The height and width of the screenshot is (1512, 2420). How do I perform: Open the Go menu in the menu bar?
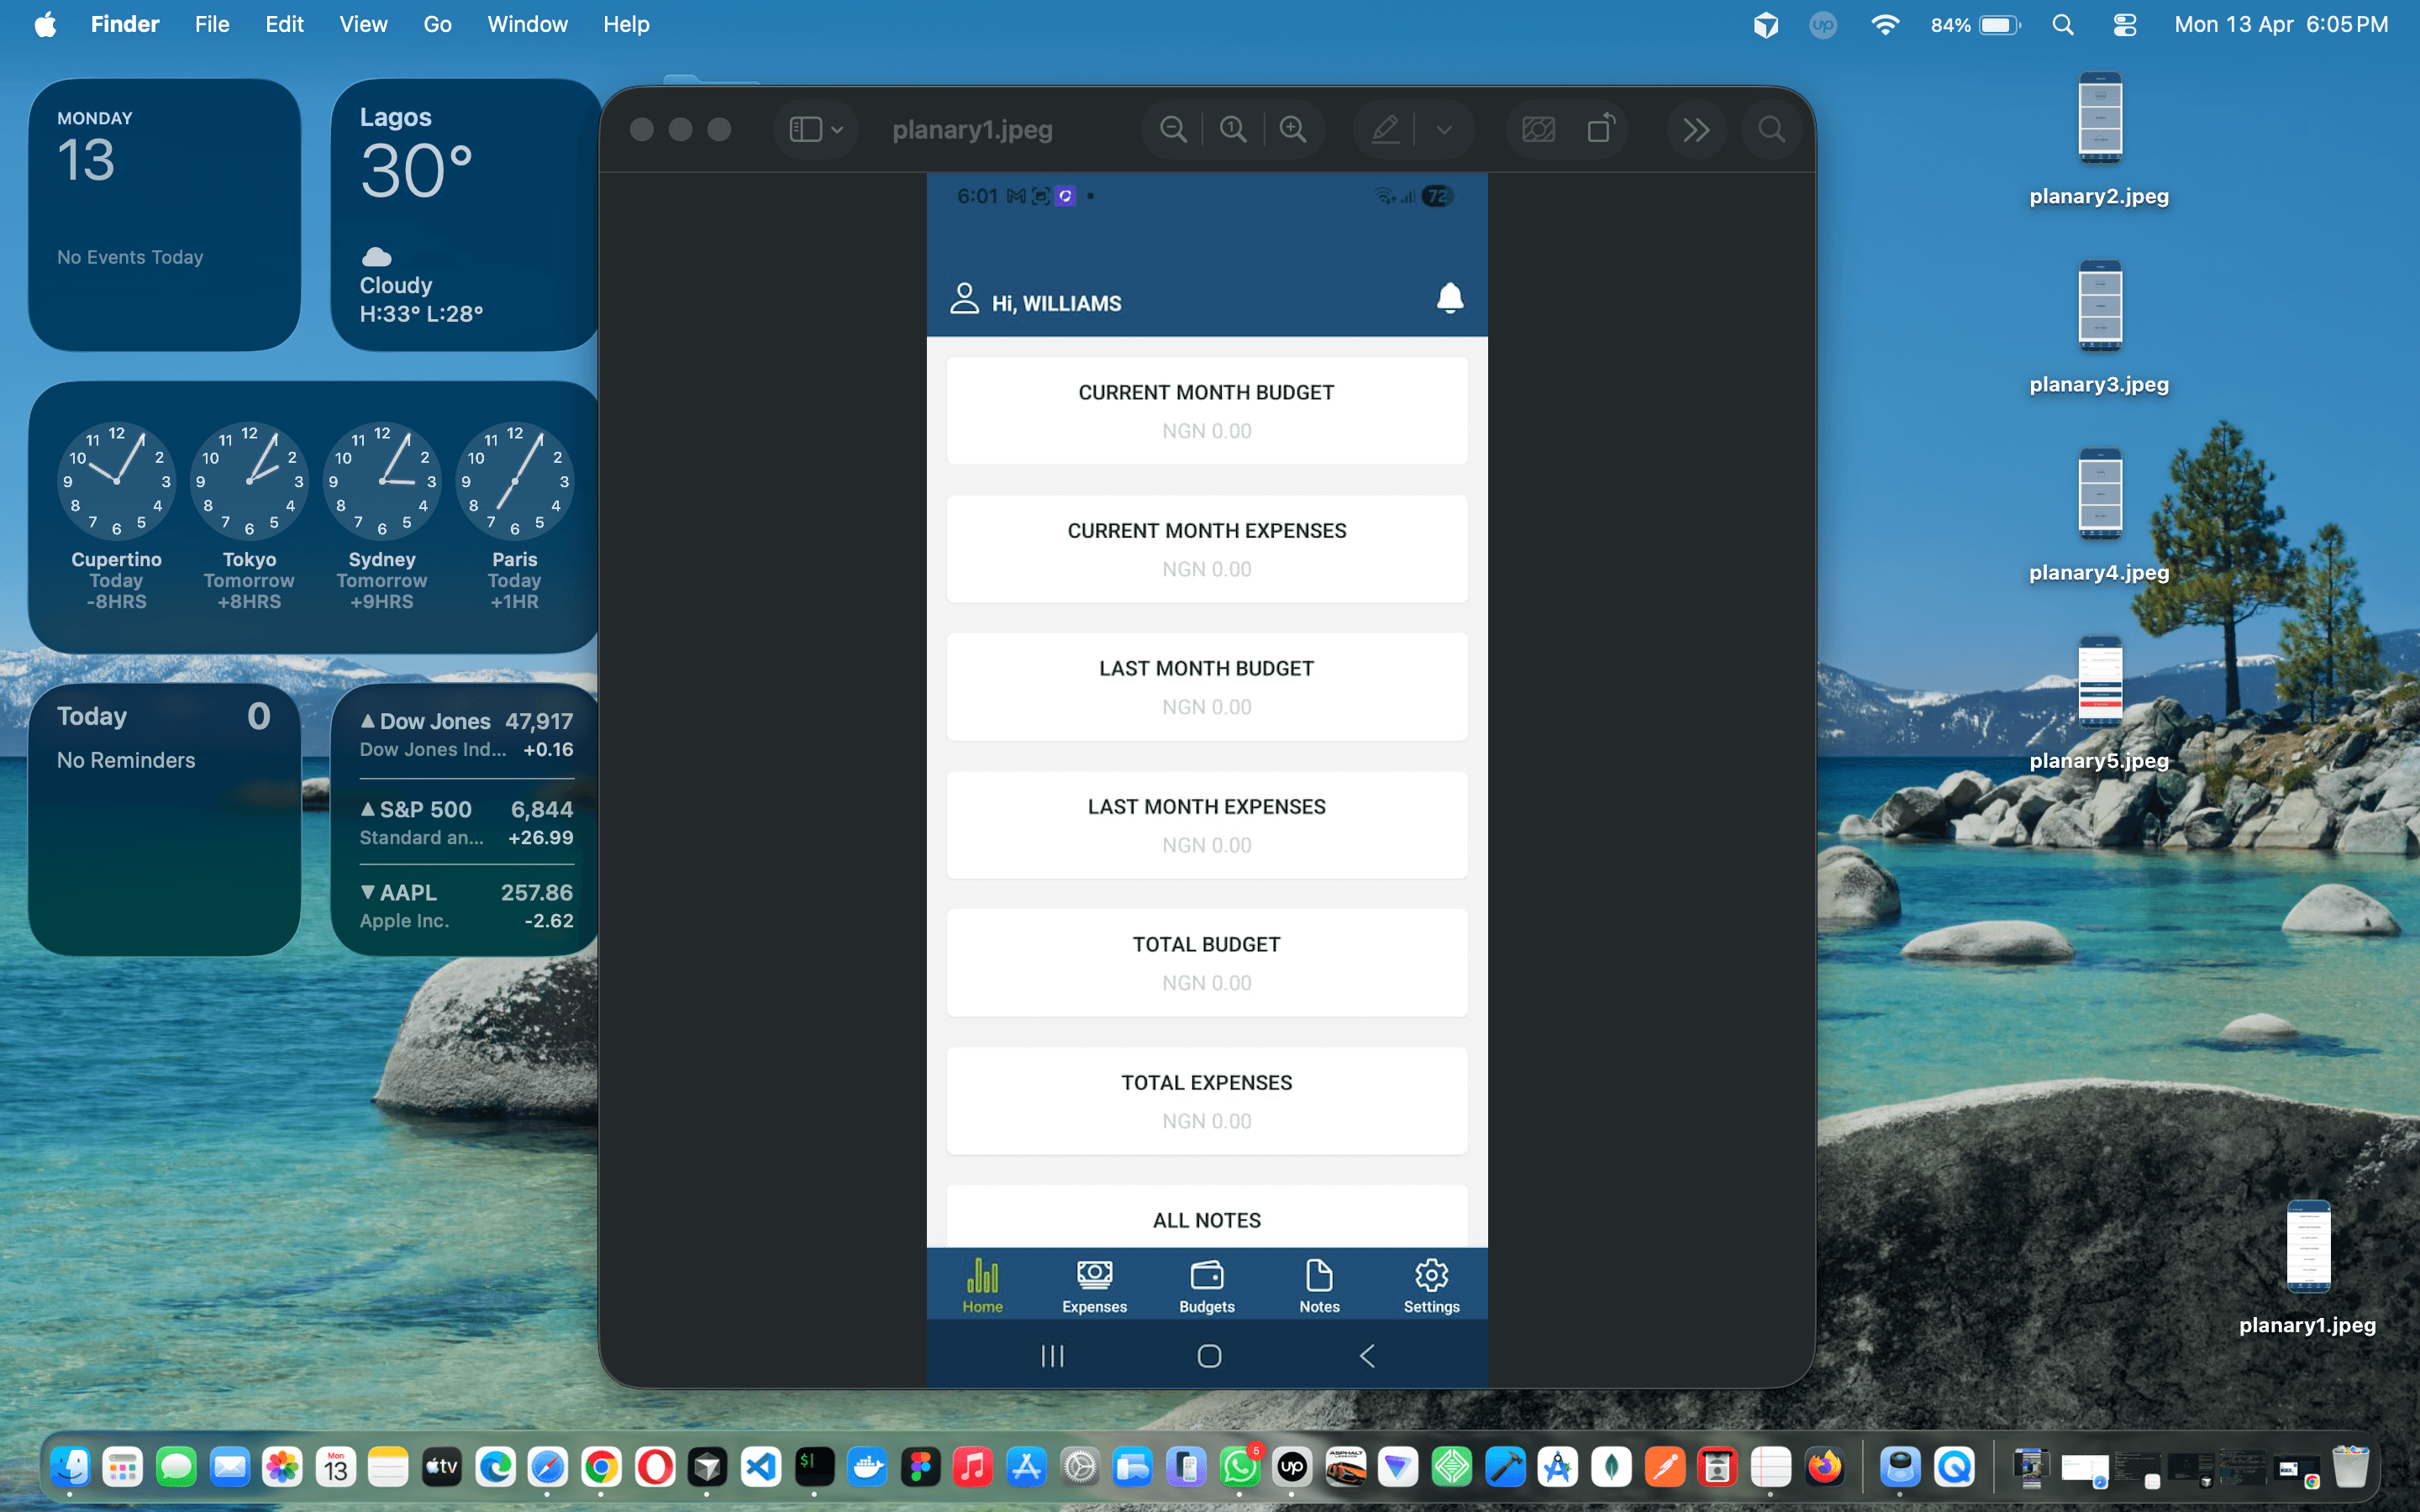click(437, 24)
